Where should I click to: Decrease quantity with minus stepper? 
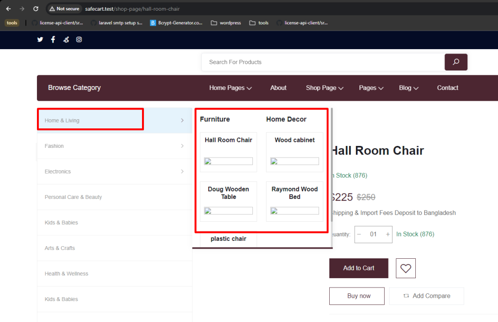pos(359,234)
